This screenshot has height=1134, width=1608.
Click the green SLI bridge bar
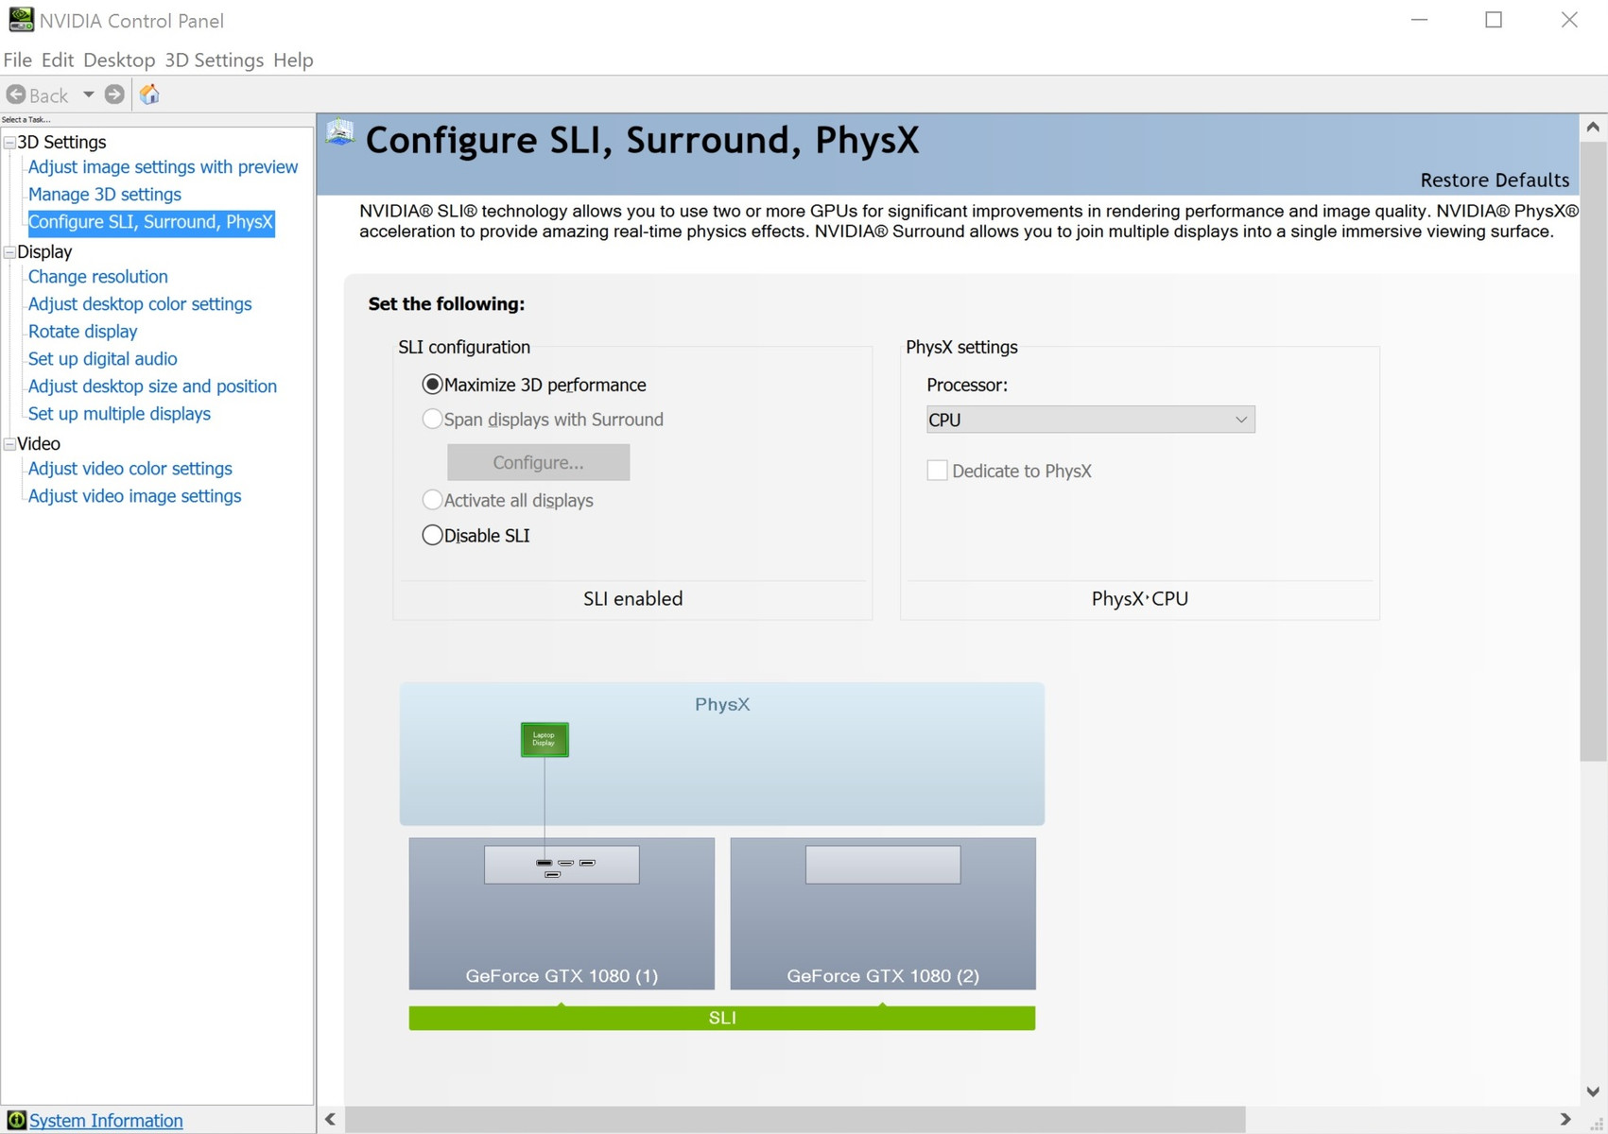722,1018
